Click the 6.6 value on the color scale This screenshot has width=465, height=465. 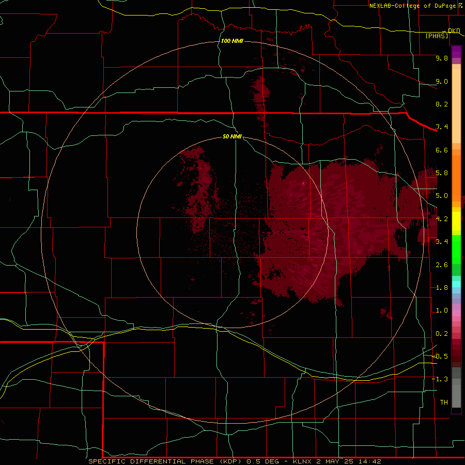tap(442, 150)
